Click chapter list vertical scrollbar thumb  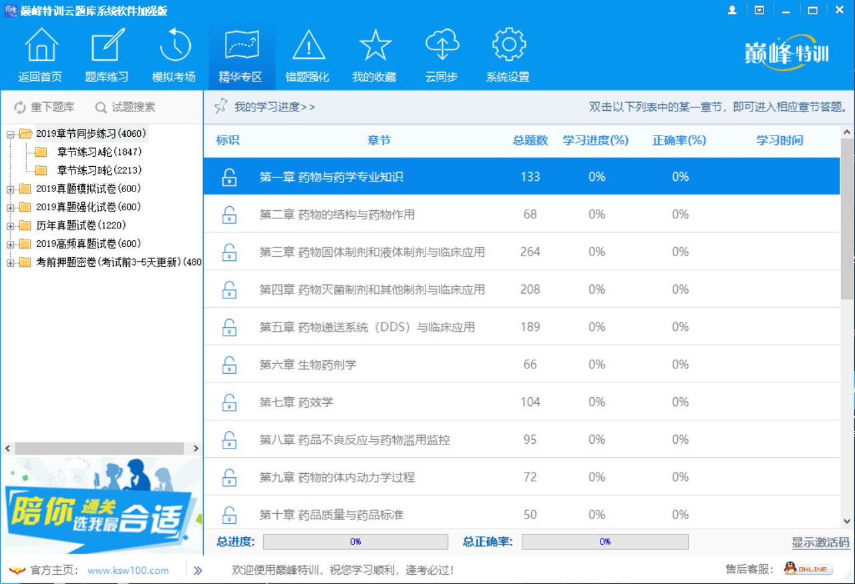tap(847, 219)
